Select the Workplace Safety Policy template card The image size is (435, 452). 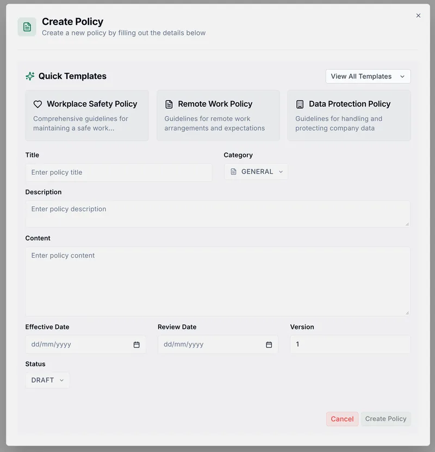pos(87,115)
